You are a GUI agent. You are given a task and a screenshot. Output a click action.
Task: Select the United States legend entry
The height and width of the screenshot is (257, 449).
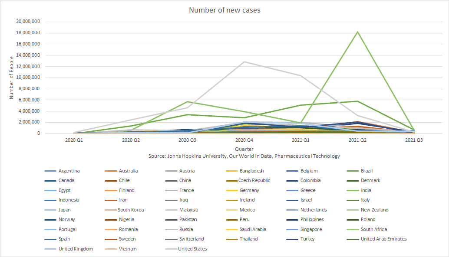point(192,249)
